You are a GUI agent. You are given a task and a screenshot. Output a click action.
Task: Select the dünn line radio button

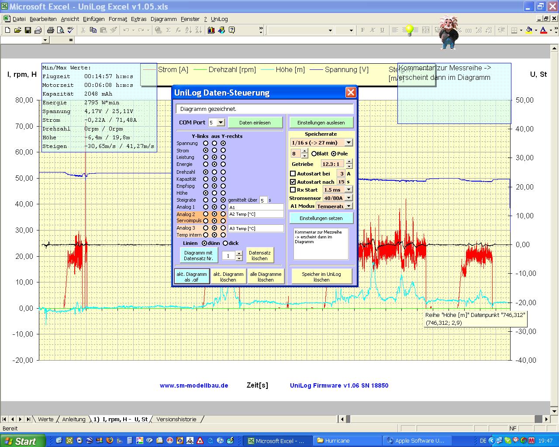(x=204, y=243)
